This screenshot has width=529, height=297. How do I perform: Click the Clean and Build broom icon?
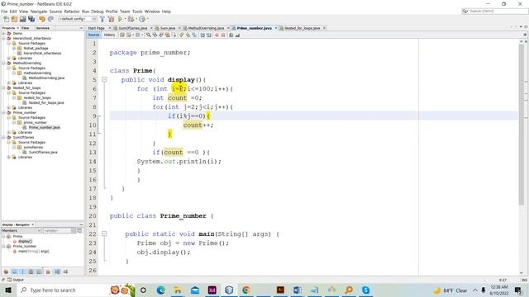coord(111,19)
